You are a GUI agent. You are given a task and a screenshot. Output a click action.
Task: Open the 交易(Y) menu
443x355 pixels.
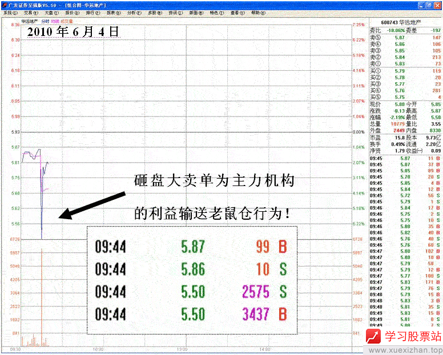pos(31,13)
